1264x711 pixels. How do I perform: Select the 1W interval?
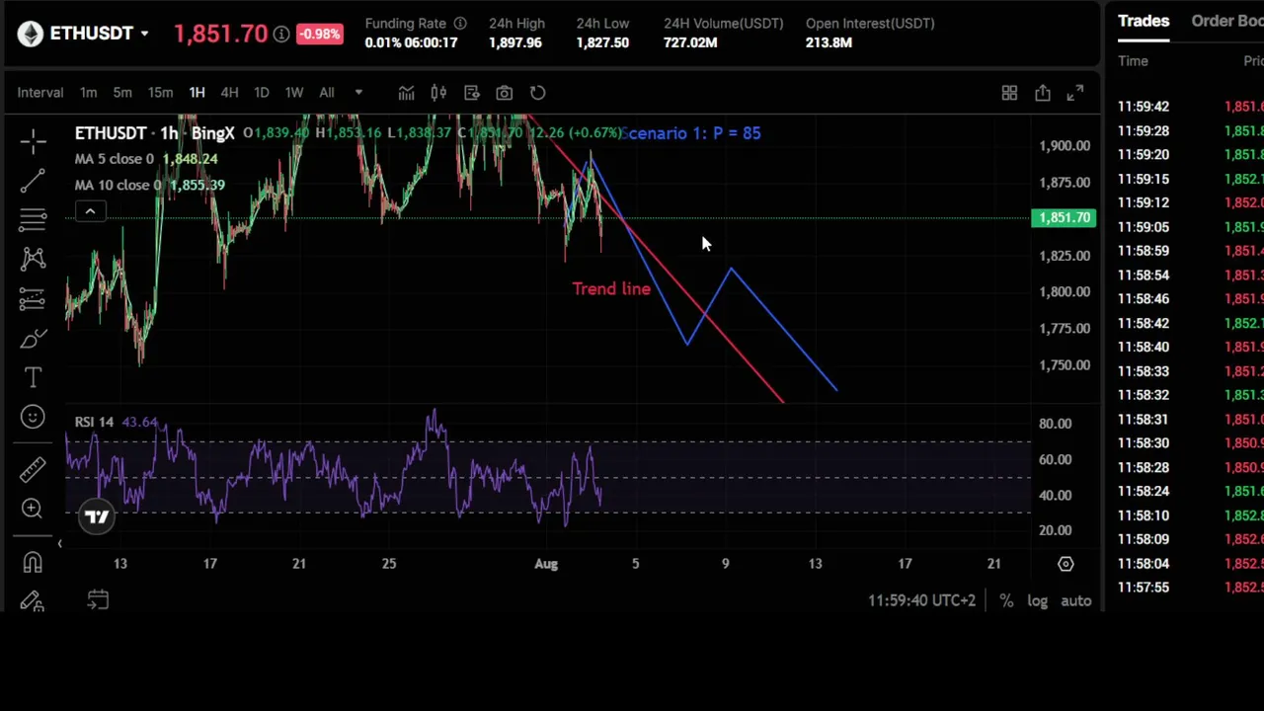tap(293, 93)
